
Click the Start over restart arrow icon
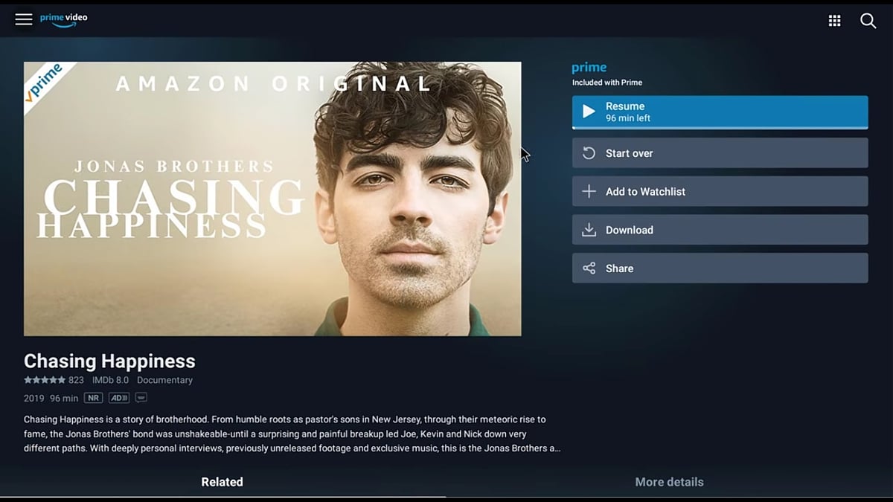click(589, 153)
